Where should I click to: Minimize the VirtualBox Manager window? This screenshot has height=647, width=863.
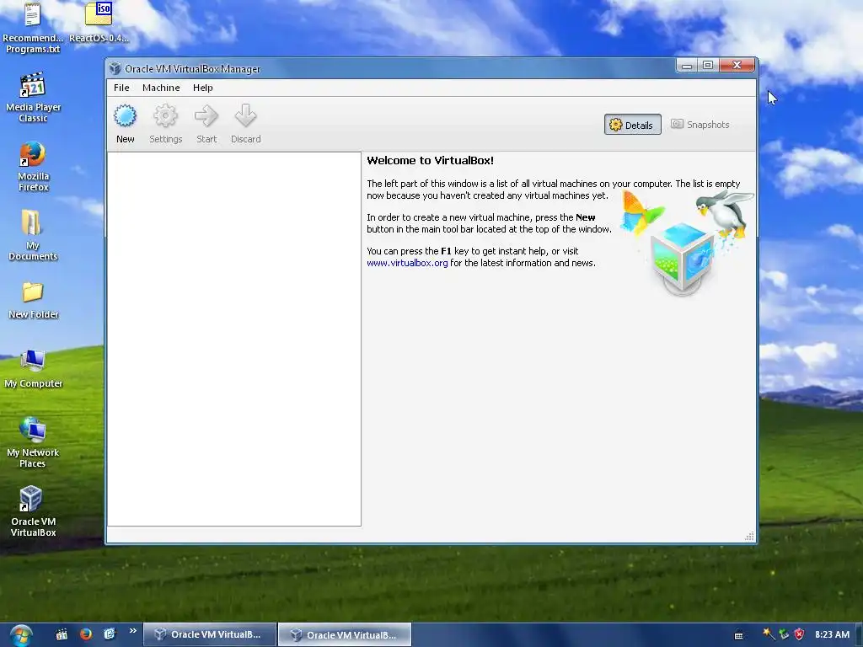pos(686,66)
